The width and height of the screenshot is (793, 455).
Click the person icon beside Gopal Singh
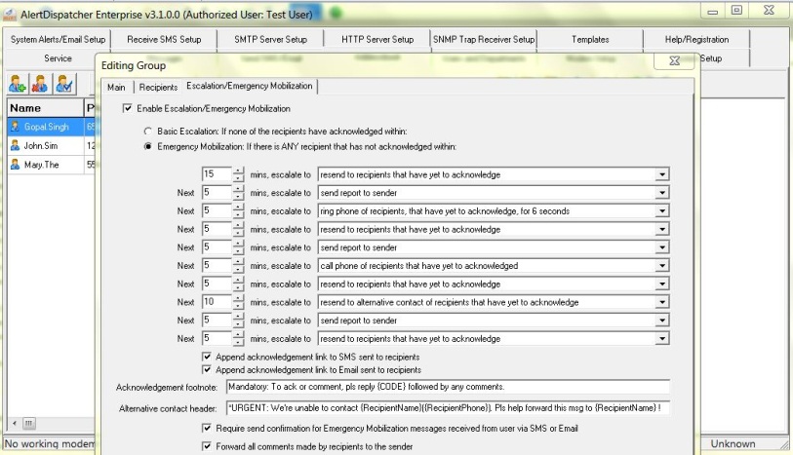pyautogui.click(x=16, y=127)
